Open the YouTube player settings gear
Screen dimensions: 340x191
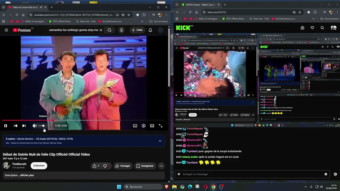144,126
